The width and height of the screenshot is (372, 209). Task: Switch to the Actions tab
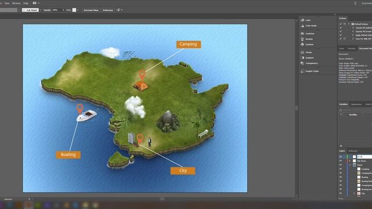342,18
